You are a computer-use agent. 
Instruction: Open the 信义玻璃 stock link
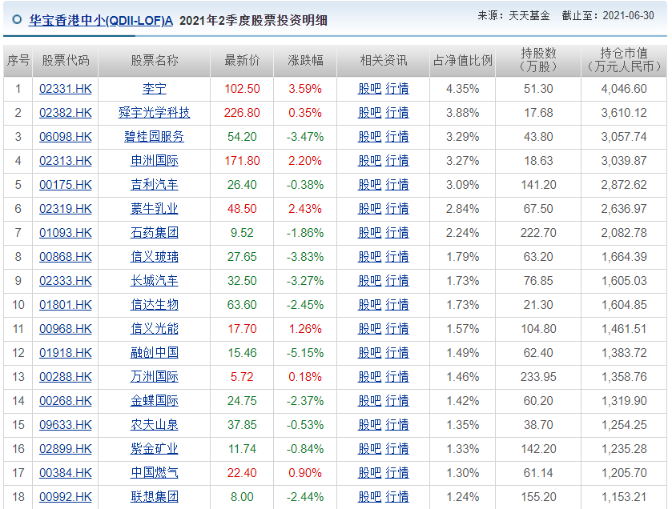[x=155, y=256]
